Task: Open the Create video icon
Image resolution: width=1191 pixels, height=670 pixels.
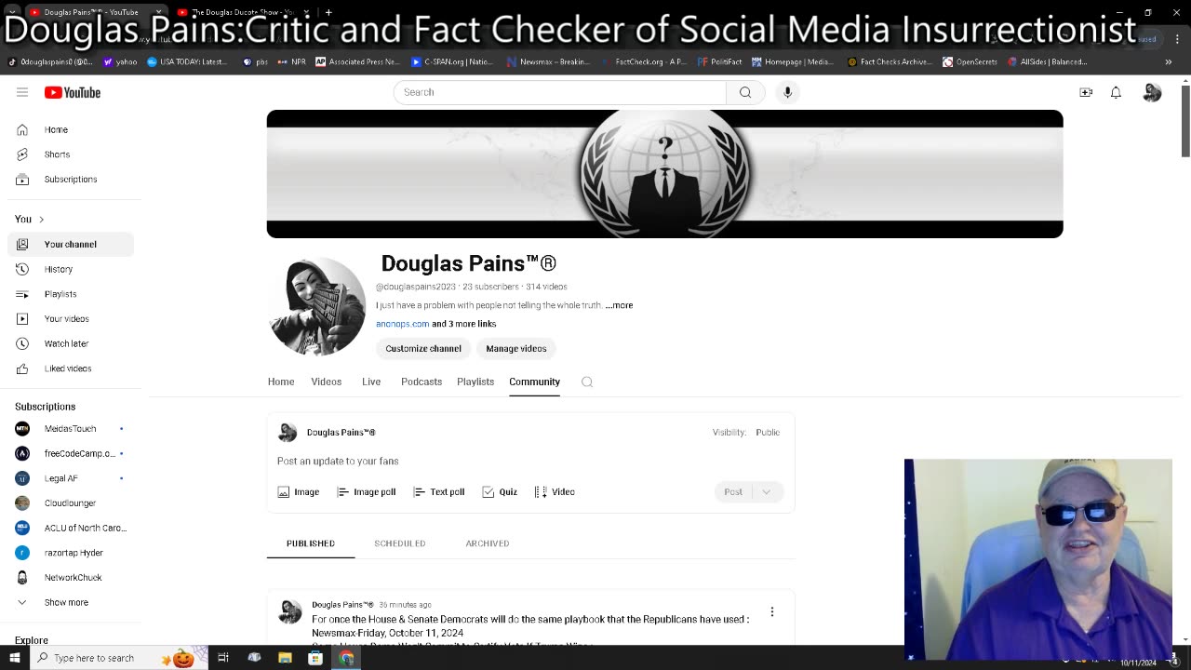Action: (x=1086, y=92)
